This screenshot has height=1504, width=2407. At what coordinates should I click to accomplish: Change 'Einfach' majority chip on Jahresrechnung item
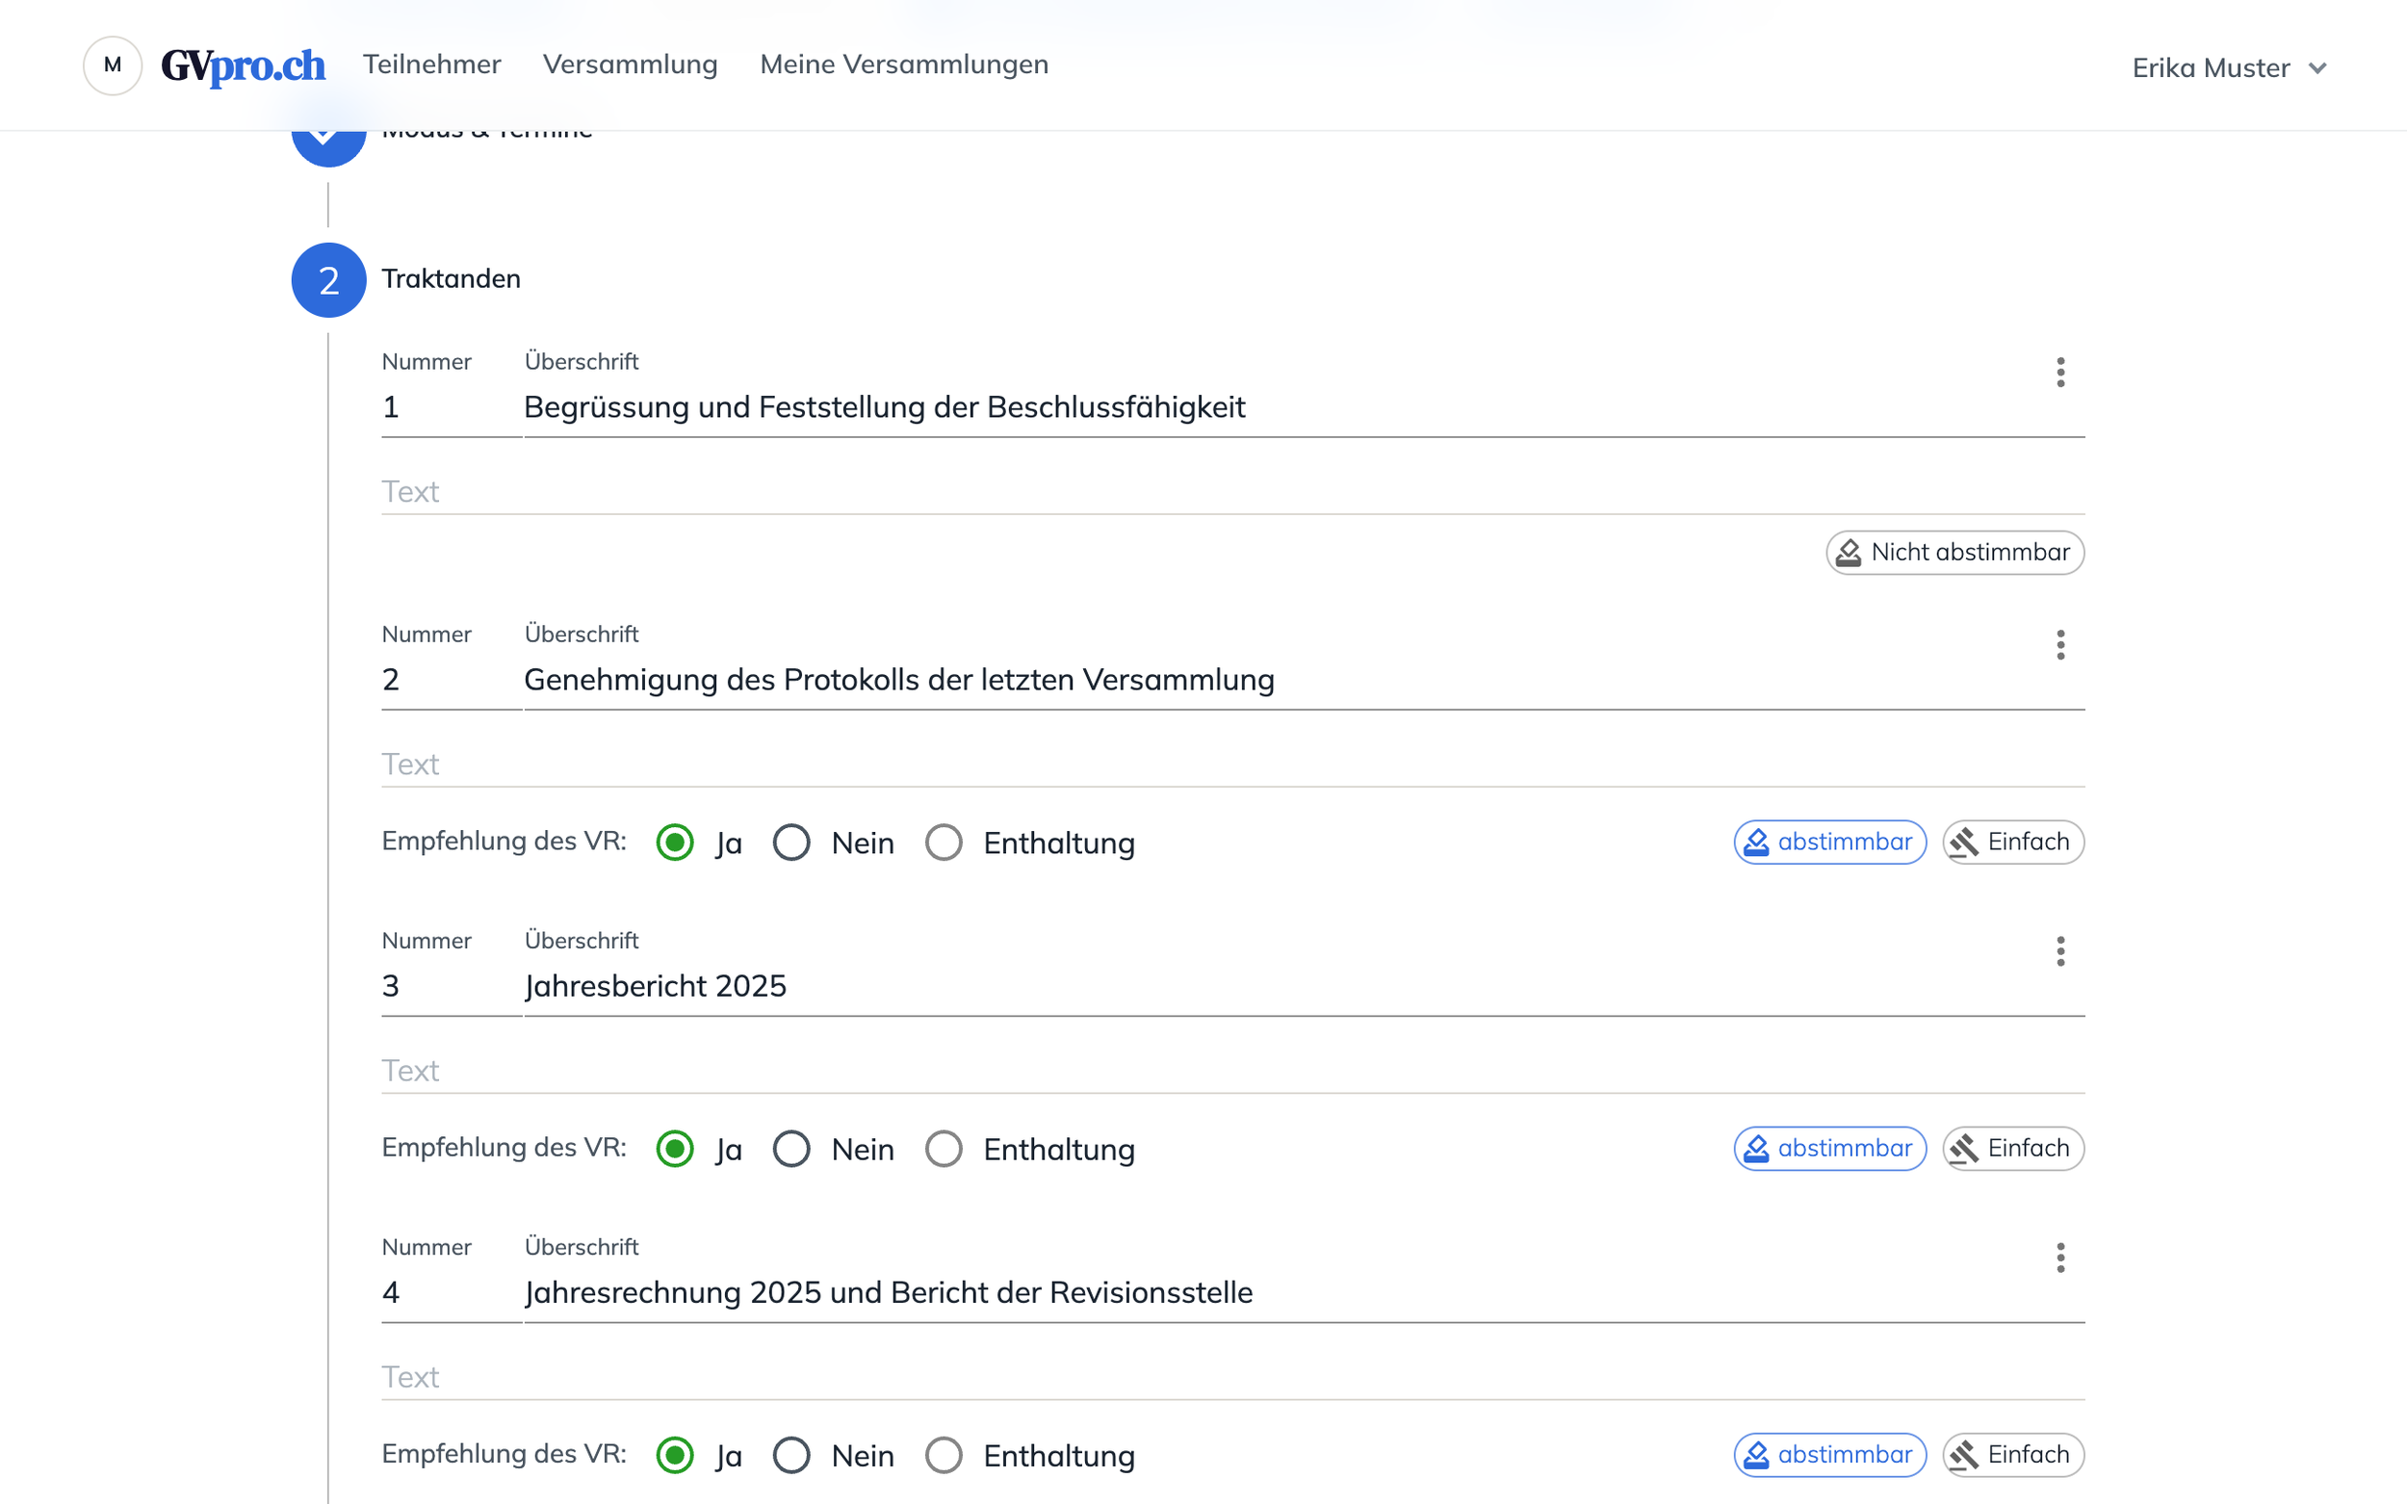[2013, 1454]
